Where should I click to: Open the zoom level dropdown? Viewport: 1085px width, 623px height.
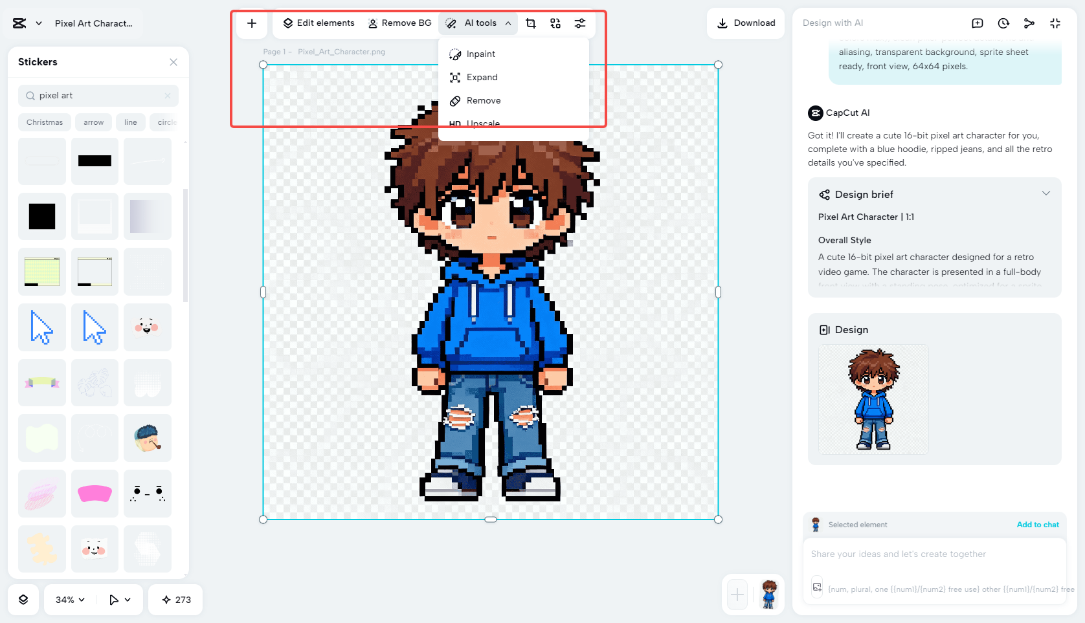coord(69,600)
